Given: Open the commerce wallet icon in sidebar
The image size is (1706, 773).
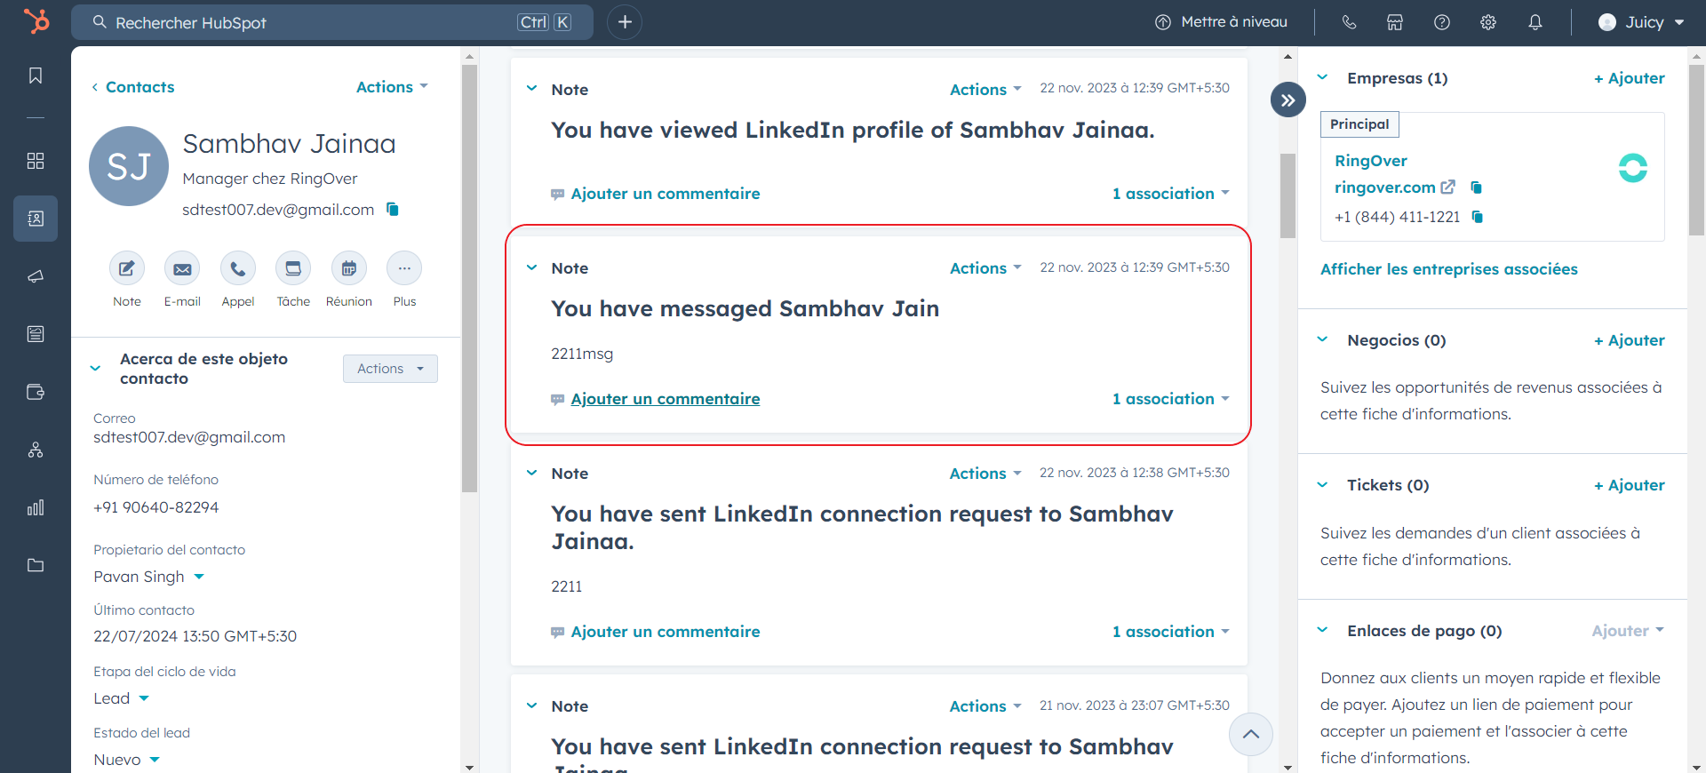Looking at the screenshot, I should (36, 392).
